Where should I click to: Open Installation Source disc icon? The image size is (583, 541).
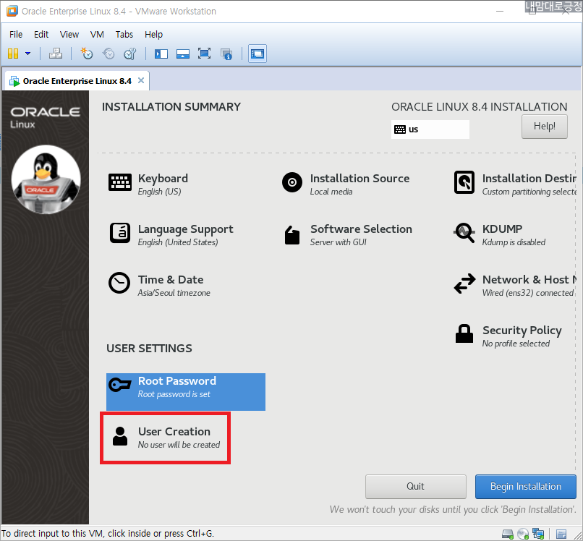click(292, 182)
